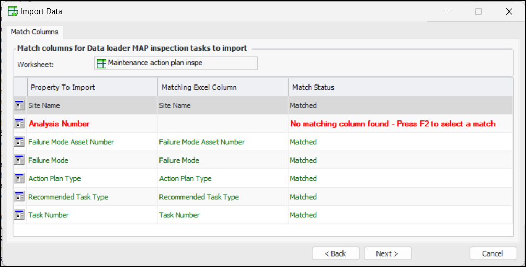The width and height of the screenshot is (526, 267).
Task: Click the Match Status column header
Action: (x=401, y=87)
